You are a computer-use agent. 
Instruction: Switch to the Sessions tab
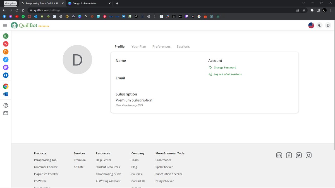(183, 47)
